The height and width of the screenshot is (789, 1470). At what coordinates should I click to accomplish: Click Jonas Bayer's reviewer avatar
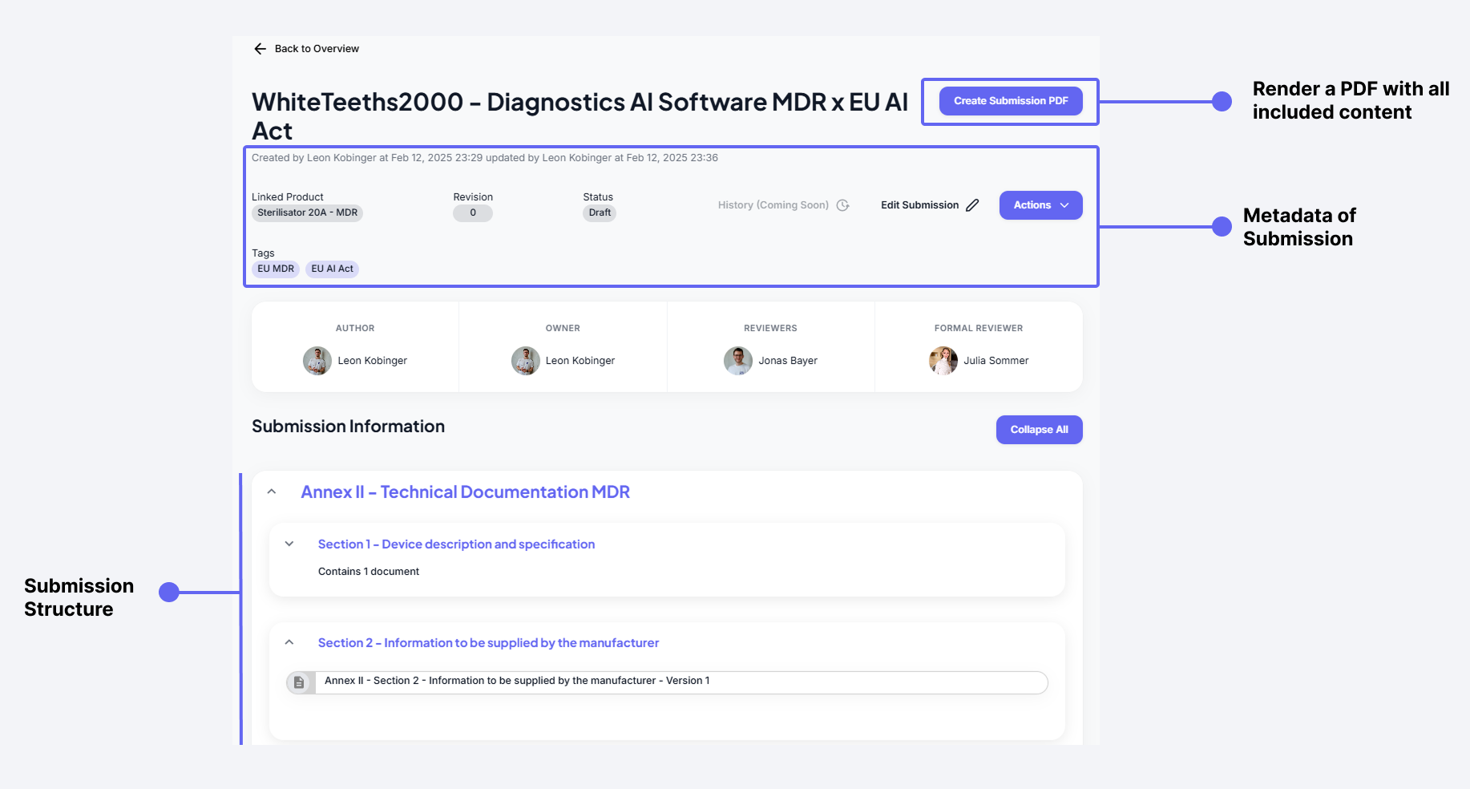(737, 361)
